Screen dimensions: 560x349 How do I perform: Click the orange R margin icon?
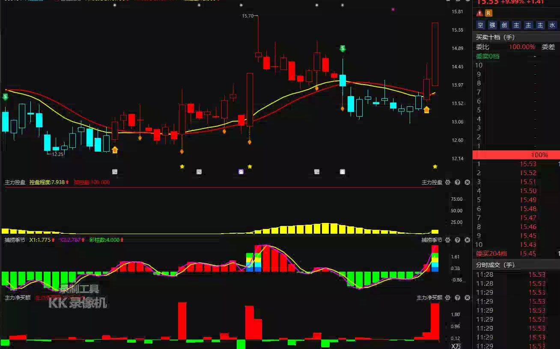click(x=489, y=13)
